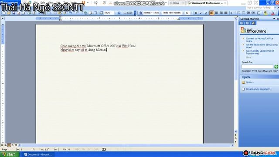Click Get the latest news about using Word
The width and height of the screenshot is (279, 157).
click(262, 46)
